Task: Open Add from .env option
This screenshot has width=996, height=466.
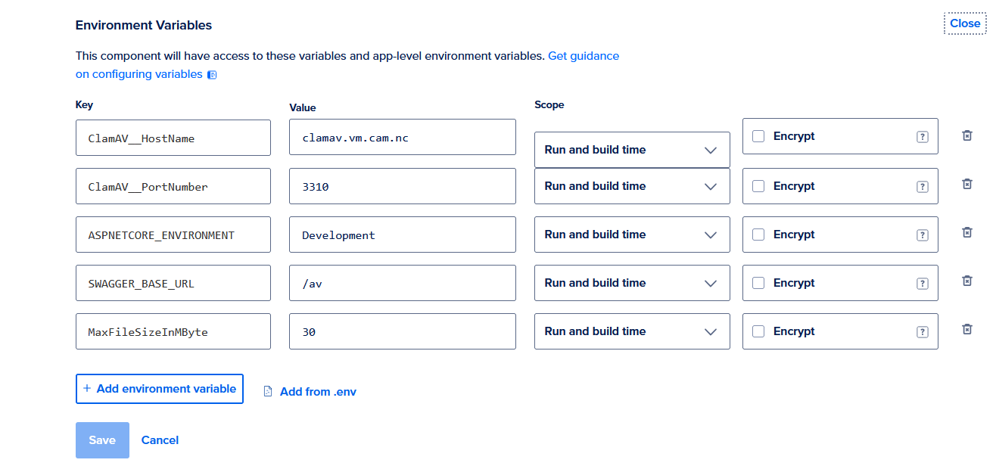Action: 310,392
